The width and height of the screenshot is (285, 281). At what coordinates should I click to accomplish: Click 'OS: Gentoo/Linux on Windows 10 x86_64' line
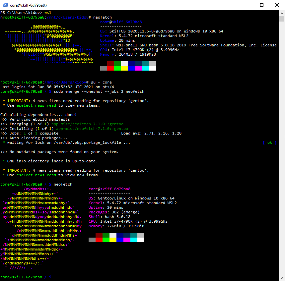[131, 198]
